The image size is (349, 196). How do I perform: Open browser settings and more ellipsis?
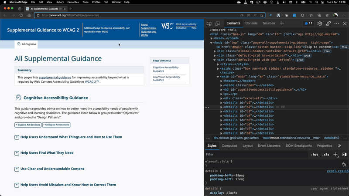(x=344, y=15)
